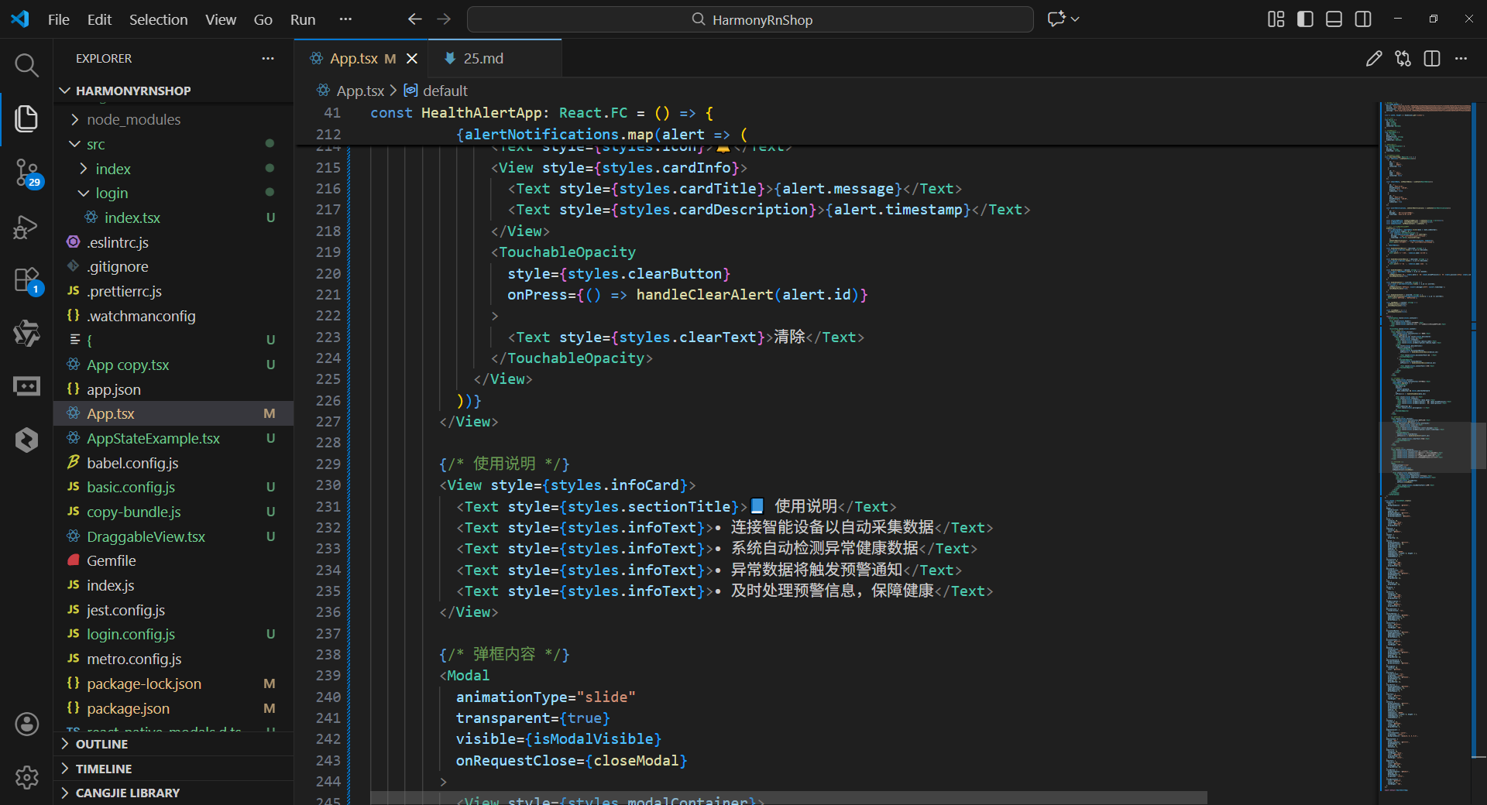Click the Open Changes compare icon
Screen dimensions: 1487x805
click(1403, 59)
